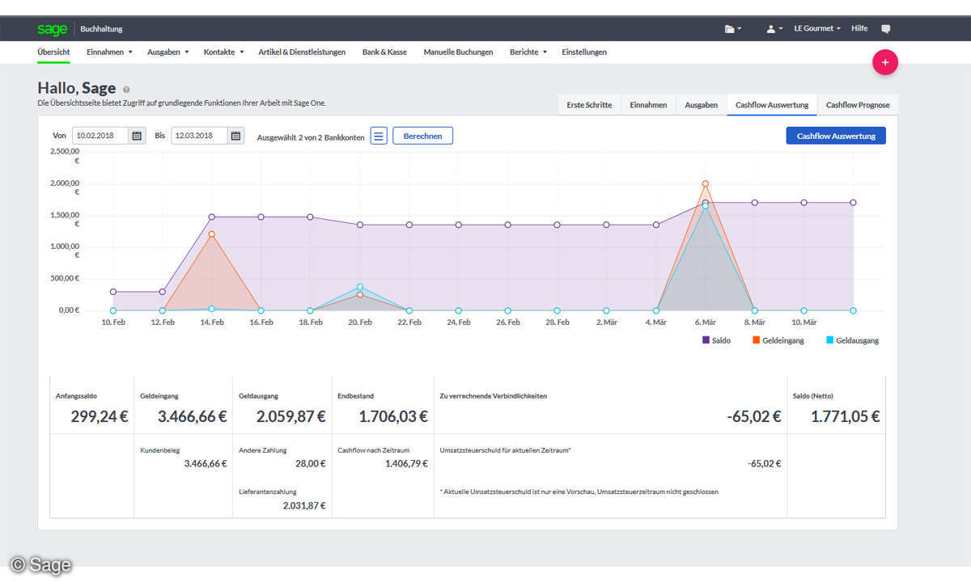Click the blue Geldausgang point at 20. Feb
Viewport: 971px width, 582px height.
coord(360,287)
